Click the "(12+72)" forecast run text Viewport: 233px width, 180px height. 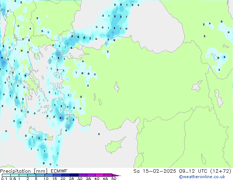pyautogui.click(x=221, y=171)
